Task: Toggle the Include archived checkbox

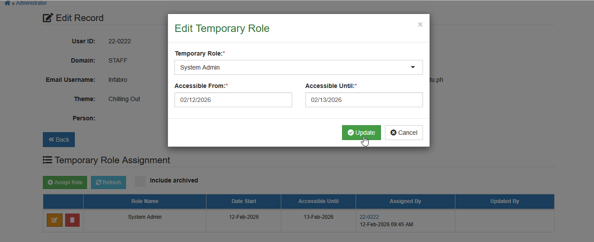Action: point(140,181)
